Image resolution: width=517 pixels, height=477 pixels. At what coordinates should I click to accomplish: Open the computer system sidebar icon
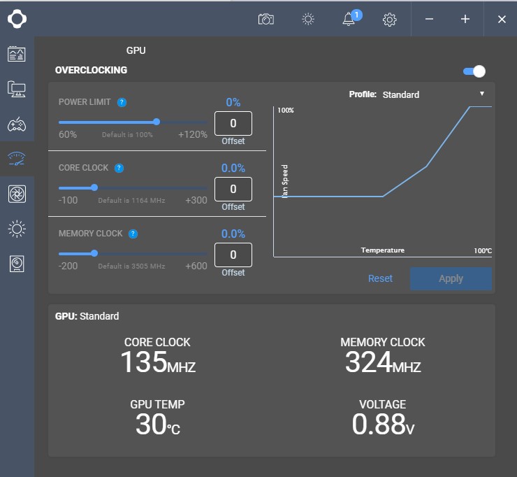tap(17, 89)
